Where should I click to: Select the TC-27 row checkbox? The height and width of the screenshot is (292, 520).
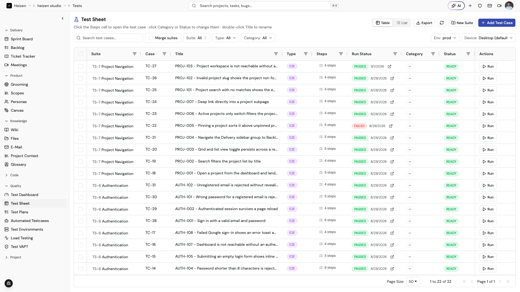coord(80,67)
